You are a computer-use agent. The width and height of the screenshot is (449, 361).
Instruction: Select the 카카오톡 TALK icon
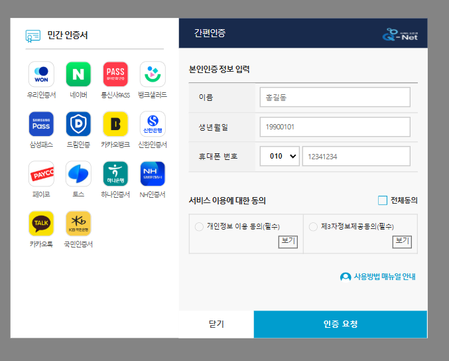click(41, 224)
